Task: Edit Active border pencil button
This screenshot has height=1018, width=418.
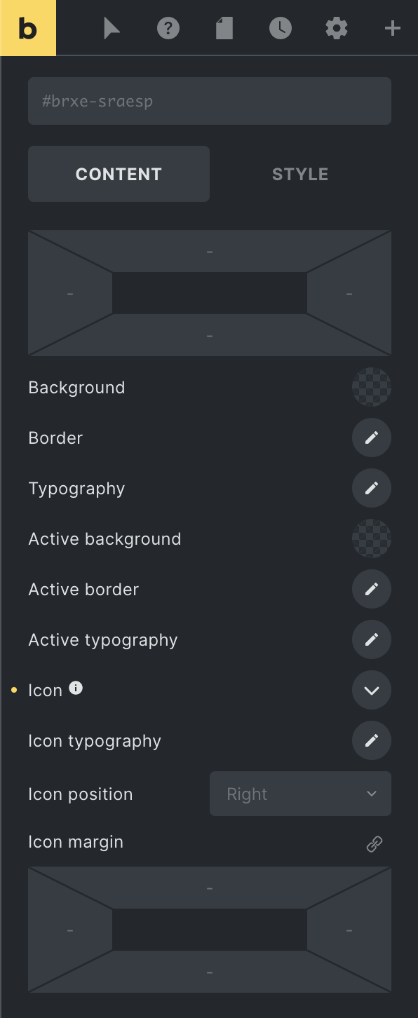Action: [372, 589]
